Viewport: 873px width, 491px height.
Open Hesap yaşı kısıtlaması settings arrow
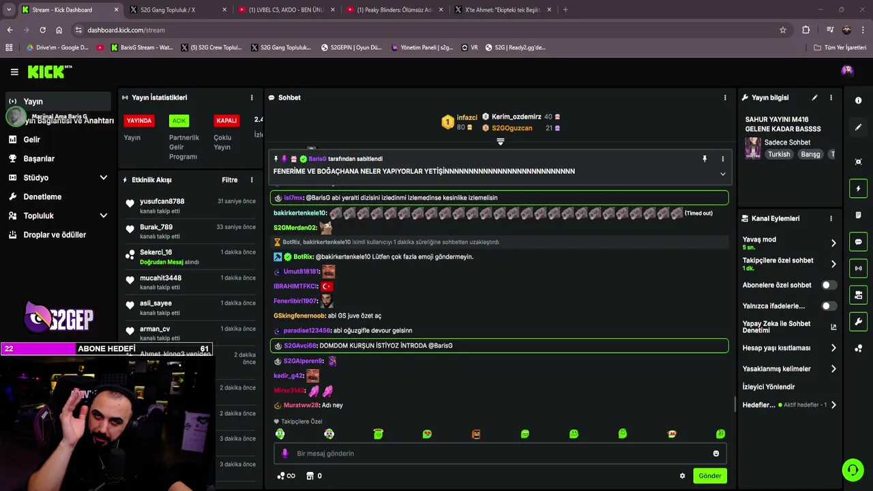coord(833,348)
